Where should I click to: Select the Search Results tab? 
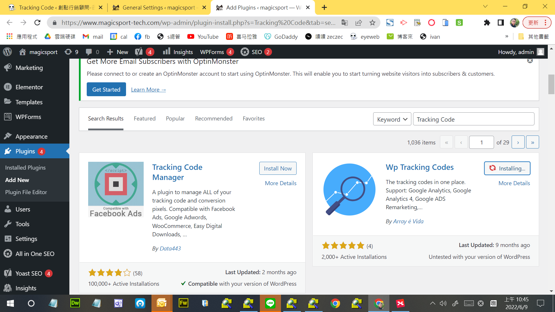click(106, 118)
